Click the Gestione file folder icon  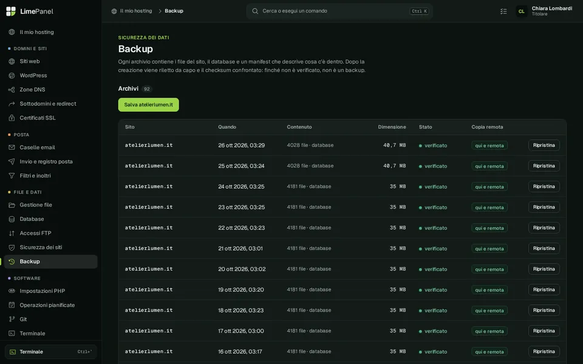tap(12, 205)
